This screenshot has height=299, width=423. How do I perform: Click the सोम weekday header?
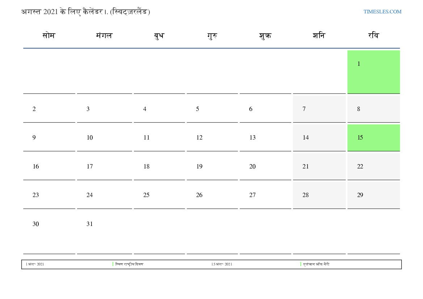(49, 35)
